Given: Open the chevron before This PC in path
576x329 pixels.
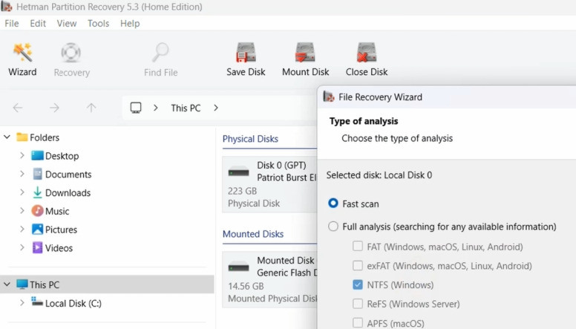Looking at the screenshot, I should click(156, 108).
